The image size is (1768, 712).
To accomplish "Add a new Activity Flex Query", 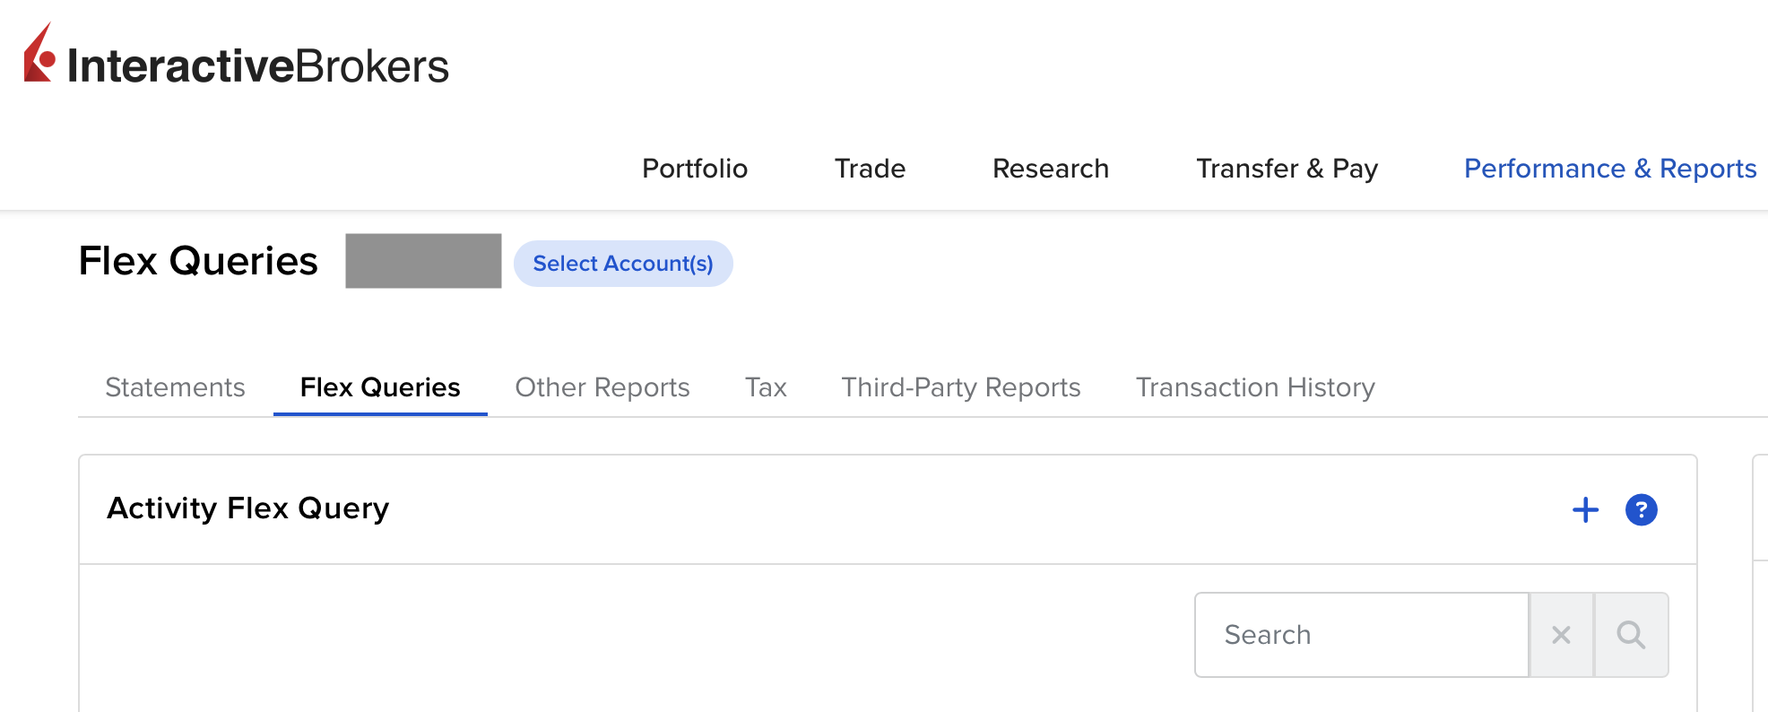I will click(1585, 510).
